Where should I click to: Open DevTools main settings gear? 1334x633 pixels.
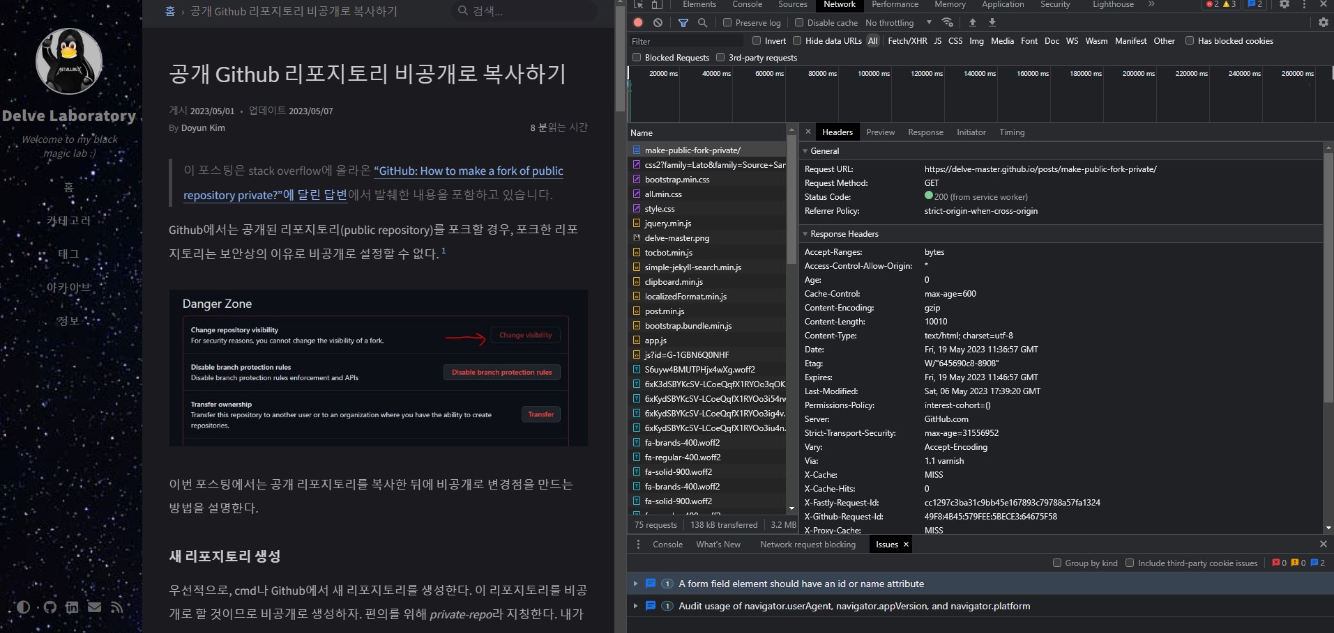point(1284,4)
